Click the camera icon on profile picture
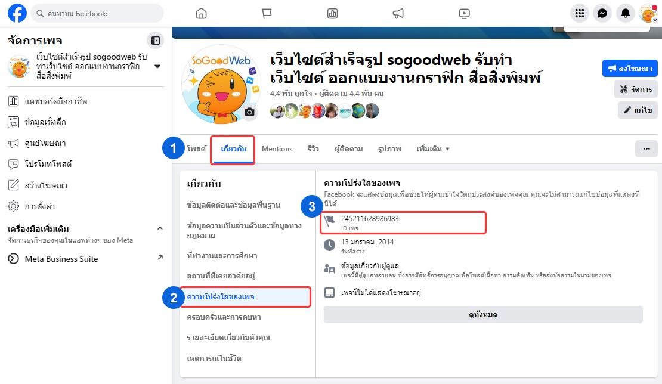 (249, 112)
